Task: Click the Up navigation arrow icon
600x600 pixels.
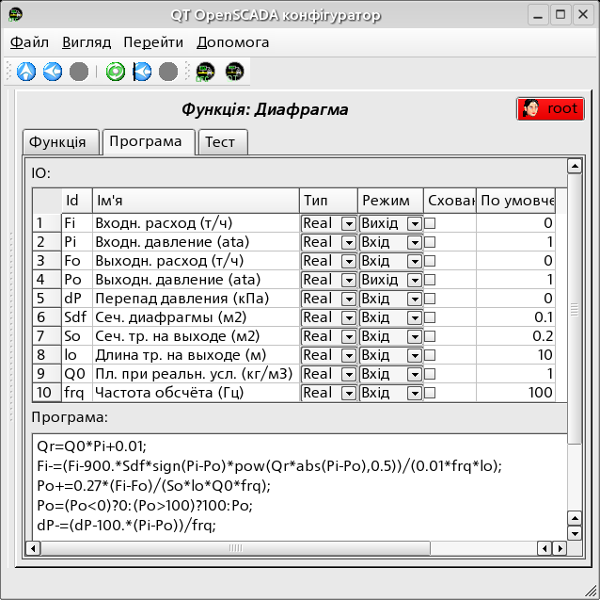Action: pyautogui.click(x=26, y=72)
